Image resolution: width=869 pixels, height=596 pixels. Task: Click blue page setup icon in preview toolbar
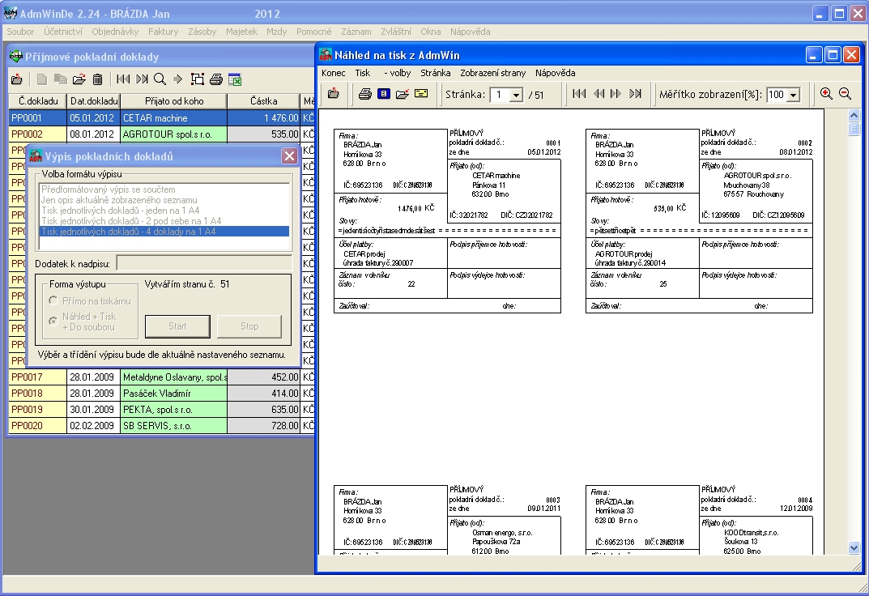384,94
